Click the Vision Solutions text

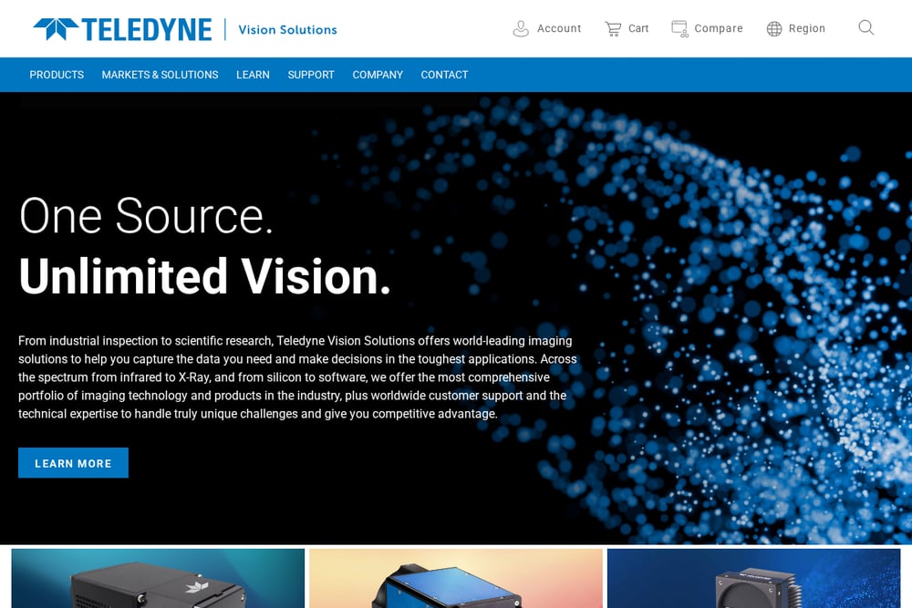(x=288, y=30)
